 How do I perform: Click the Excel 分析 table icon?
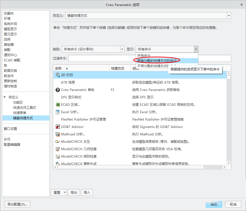pos(57,112)
